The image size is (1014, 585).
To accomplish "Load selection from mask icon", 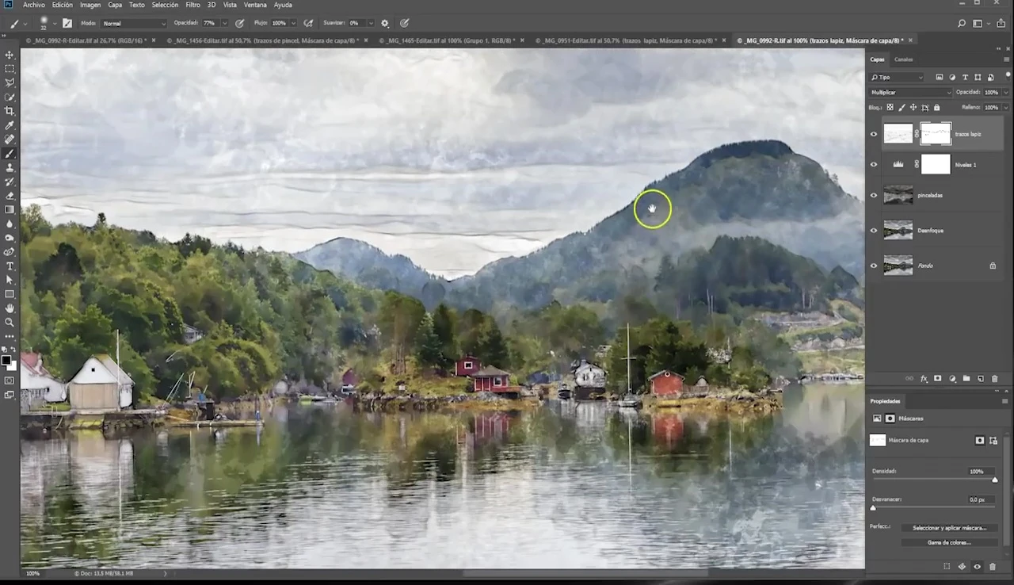I will coord(947,567).
